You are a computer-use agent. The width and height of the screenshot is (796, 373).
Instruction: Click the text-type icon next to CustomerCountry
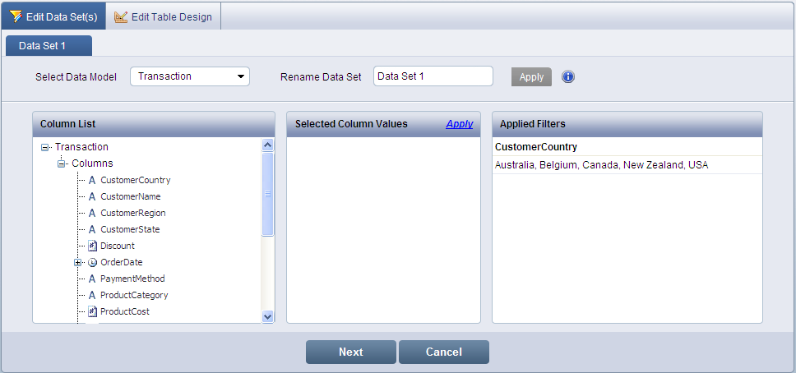tap(92, 180)
